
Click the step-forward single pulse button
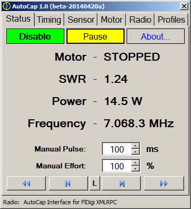(x=121, y=184)
